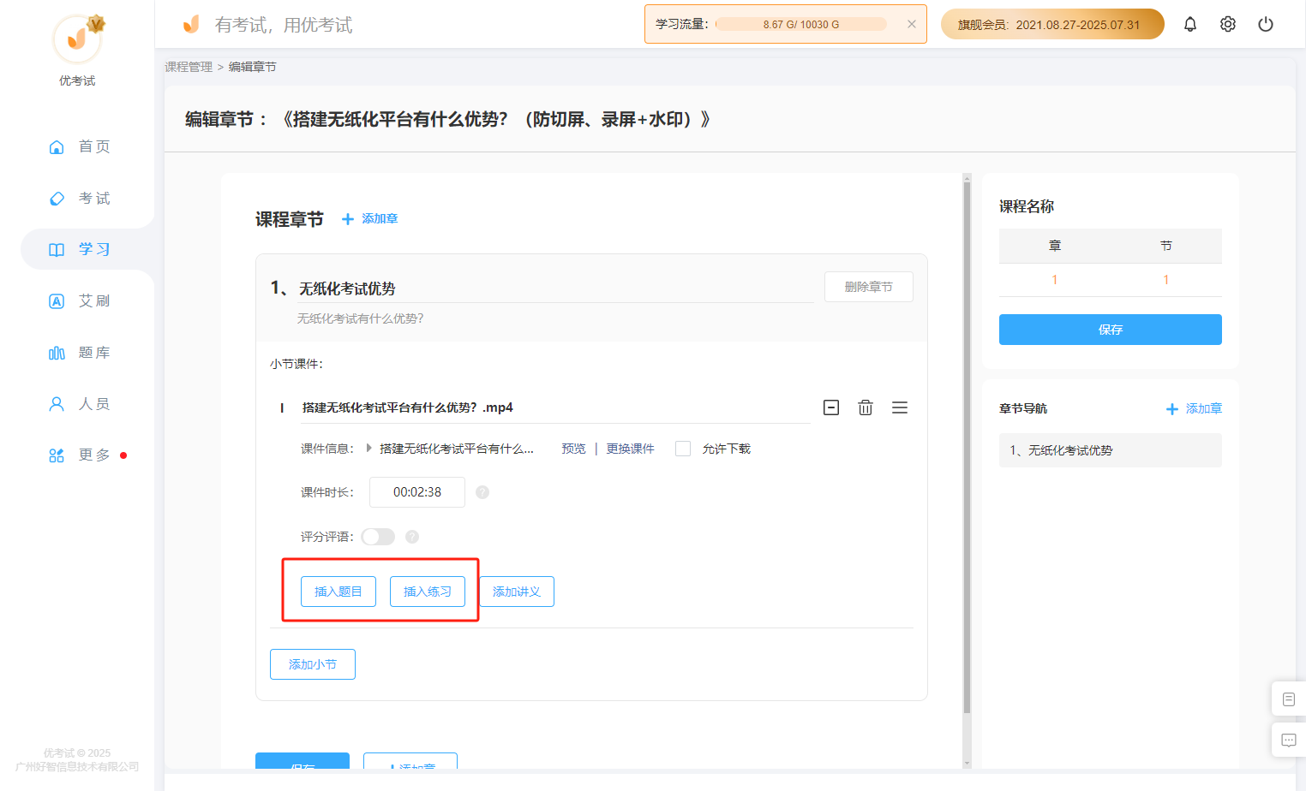Viewport: 1306px width, 791px height.
Task: Click the 插入题目 button
Action: click(338, 592)
